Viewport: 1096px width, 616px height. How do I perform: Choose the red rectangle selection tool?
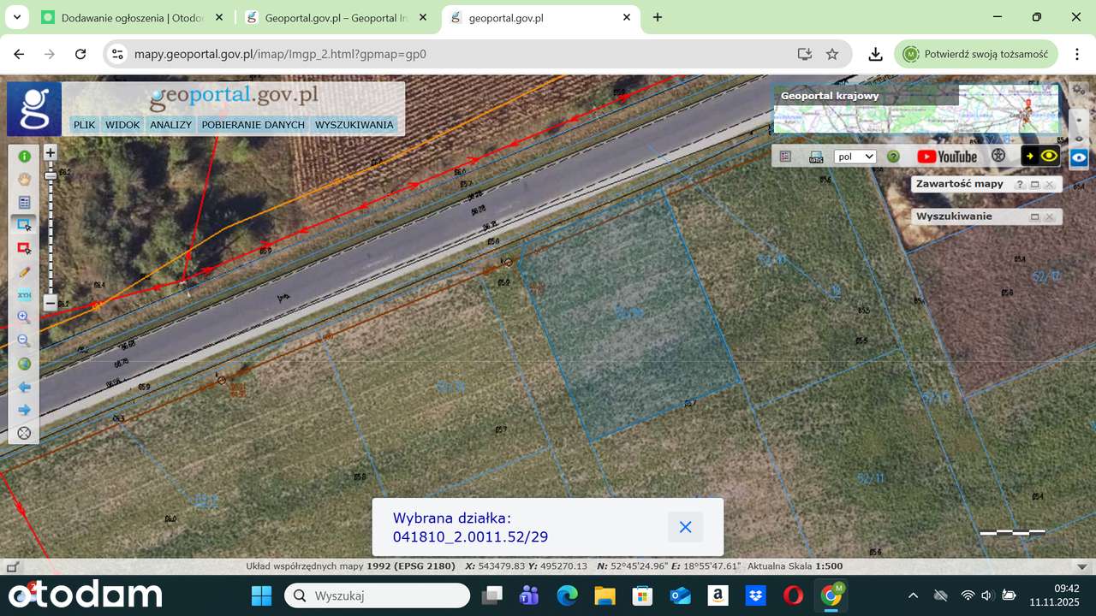[24, 248]
